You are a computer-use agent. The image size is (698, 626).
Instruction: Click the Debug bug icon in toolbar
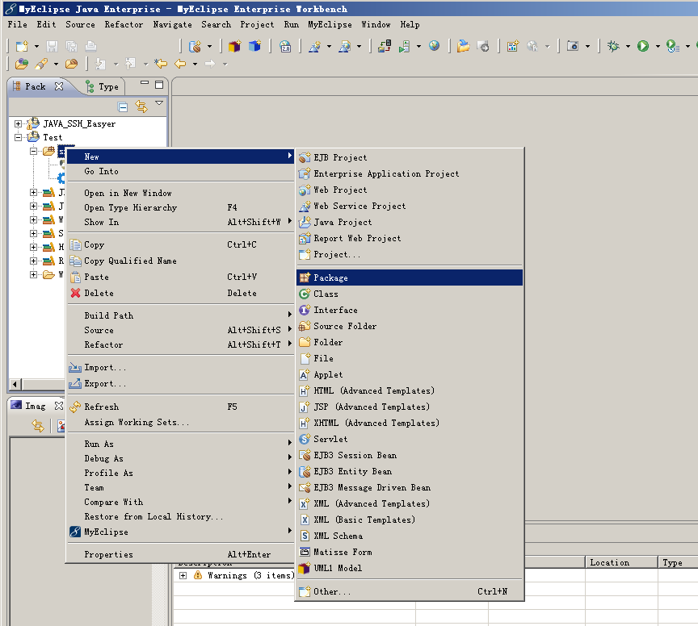coord(613,47)
